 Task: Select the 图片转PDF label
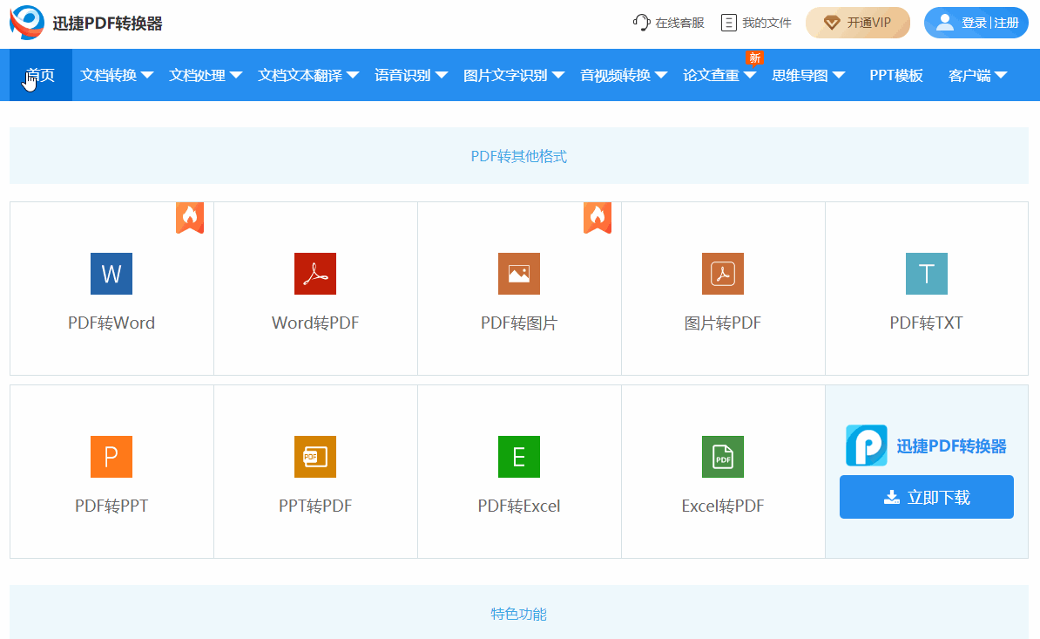pos(723,323)
